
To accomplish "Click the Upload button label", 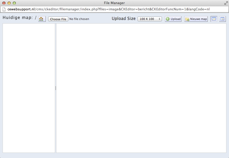I will (x=175, y=19).
